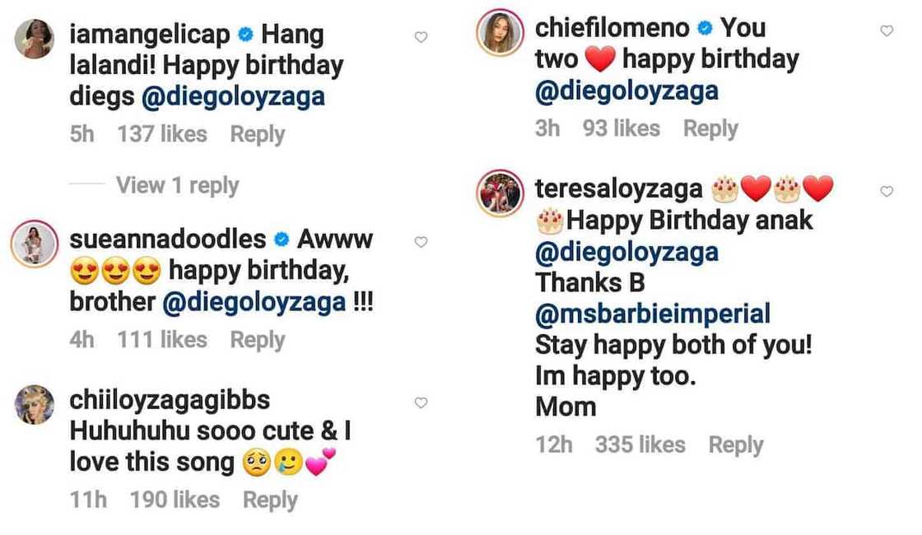The image size is (922, 535).
Task: Open iamangelicap's profile picture
Action: [x=35, y=39]
